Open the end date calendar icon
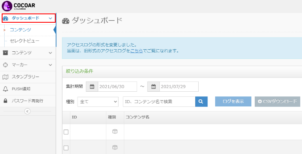The width and height of the screenshot is (302, 154). pos(154,87)
